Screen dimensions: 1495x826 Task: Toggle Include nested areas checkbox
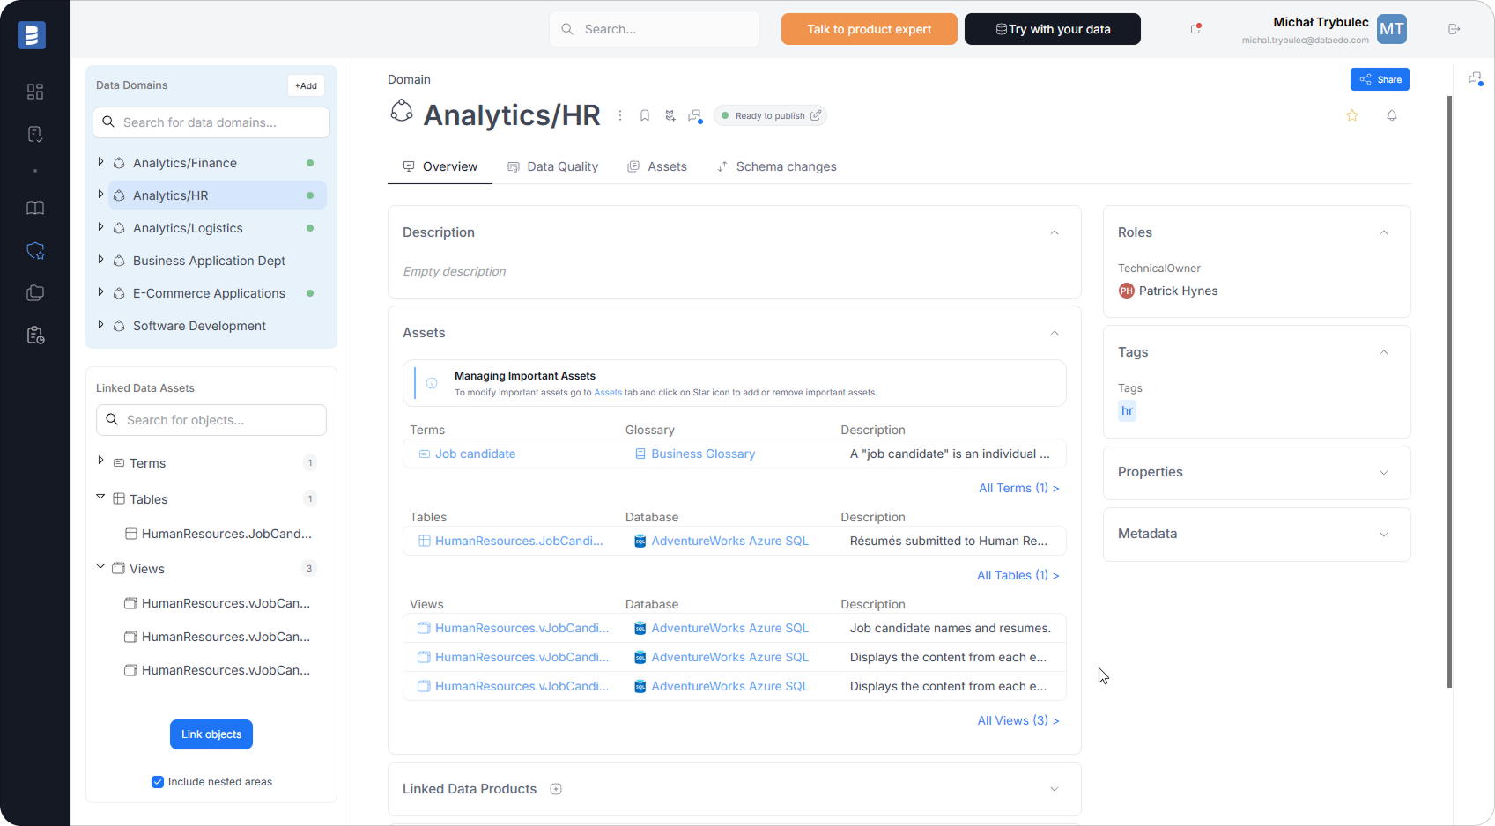[158, 782]
